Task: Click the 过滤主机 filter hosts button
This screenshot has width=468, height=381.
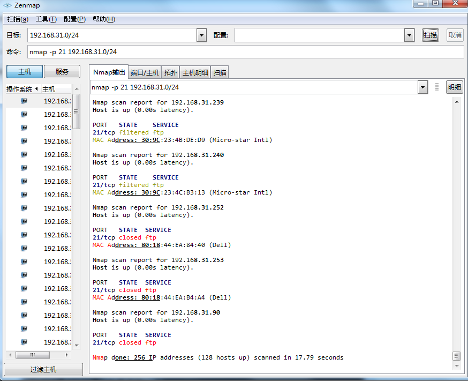Action: (43, 370)
